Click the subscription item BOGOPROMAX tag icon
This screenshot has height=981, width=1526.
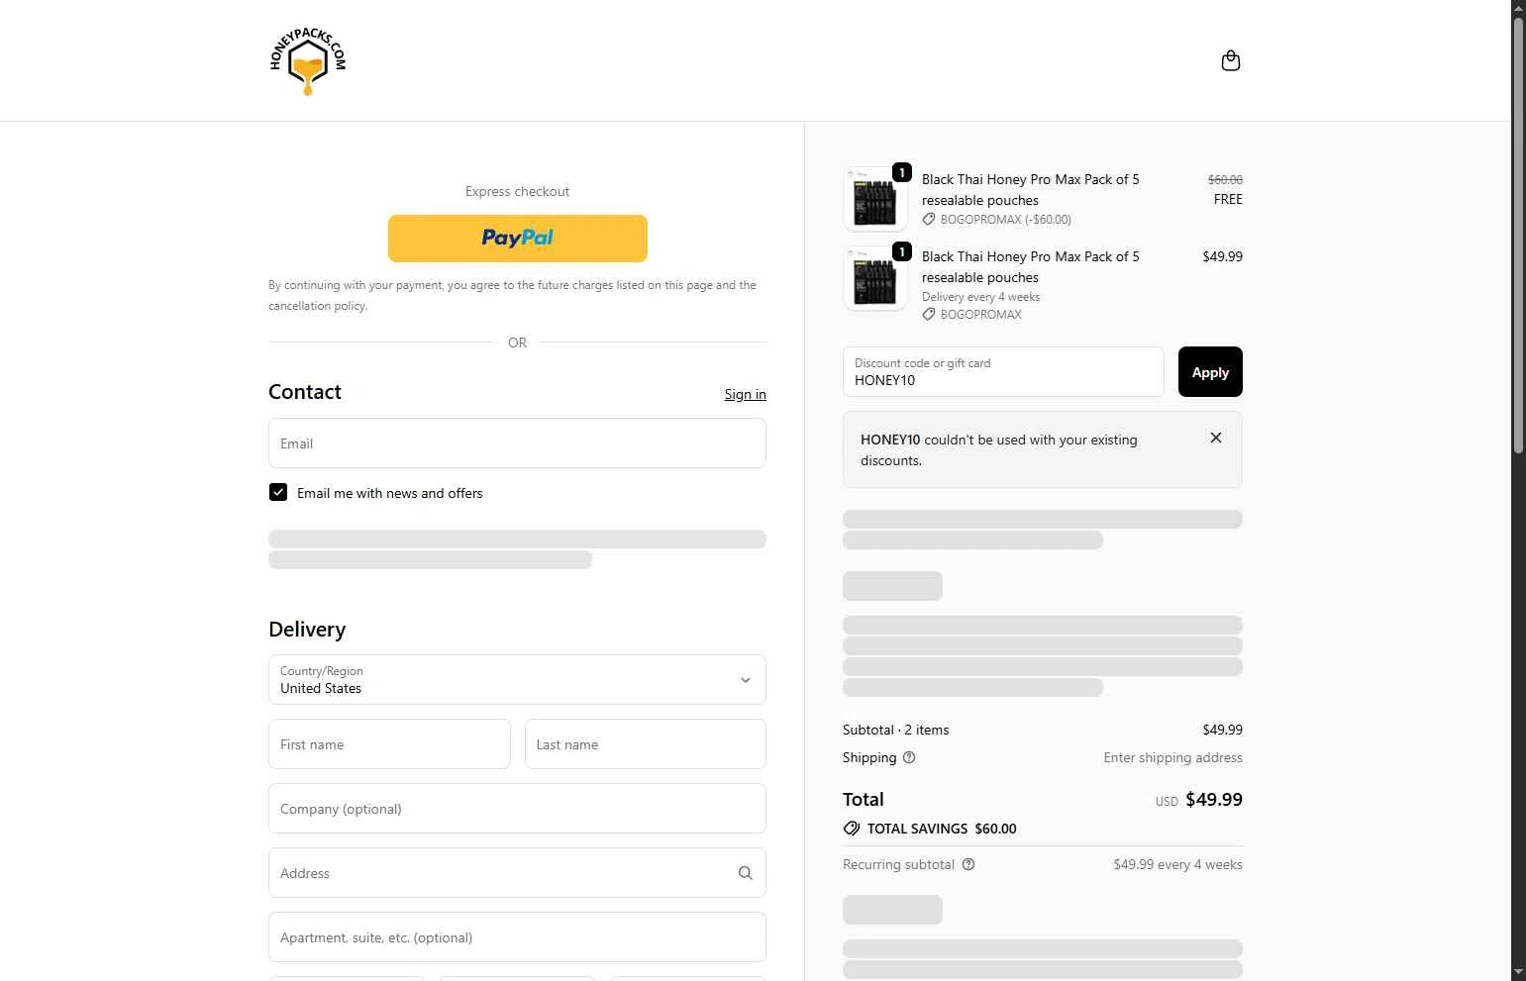pyautogui.click(x=929, y=315)
